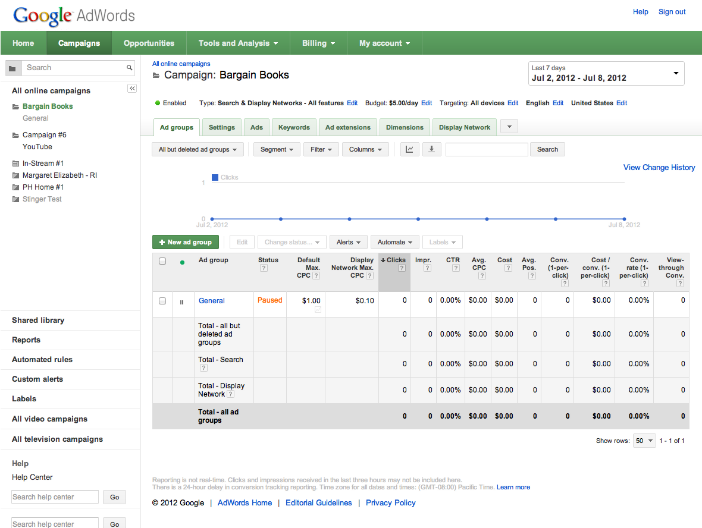Viewport: 702px width, 528px height.
Task: Click the folder icon beside sidebar search
Action: 13,68
